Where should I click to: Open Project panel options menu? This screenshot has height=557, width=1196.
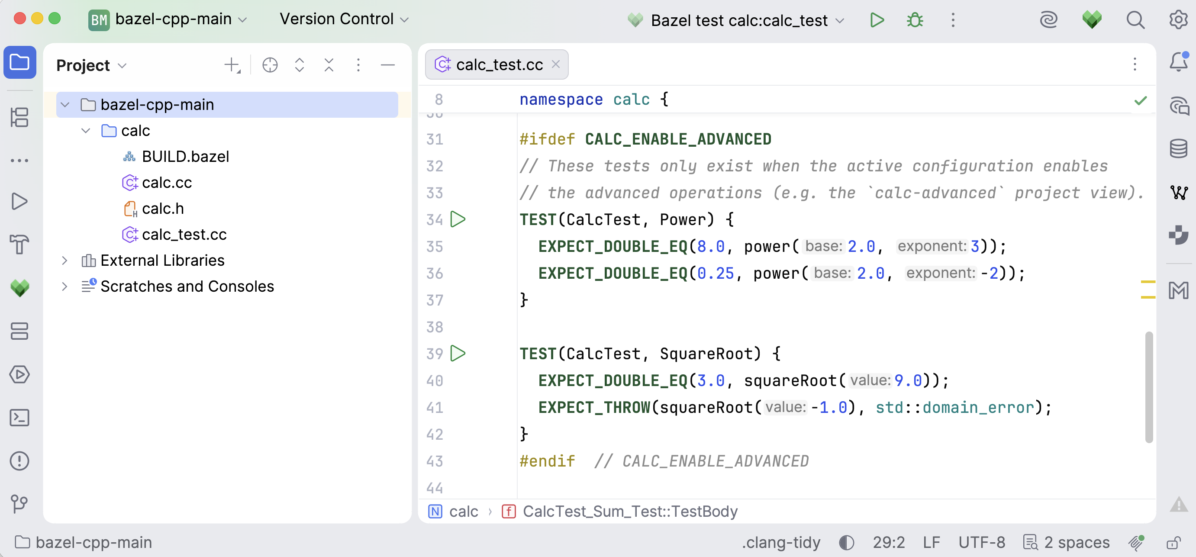358,65
